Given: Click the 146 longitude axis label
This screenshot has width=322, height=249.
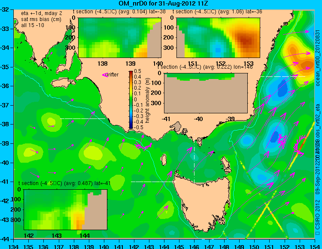Looking at the screenshot, I should click(194, 246).
